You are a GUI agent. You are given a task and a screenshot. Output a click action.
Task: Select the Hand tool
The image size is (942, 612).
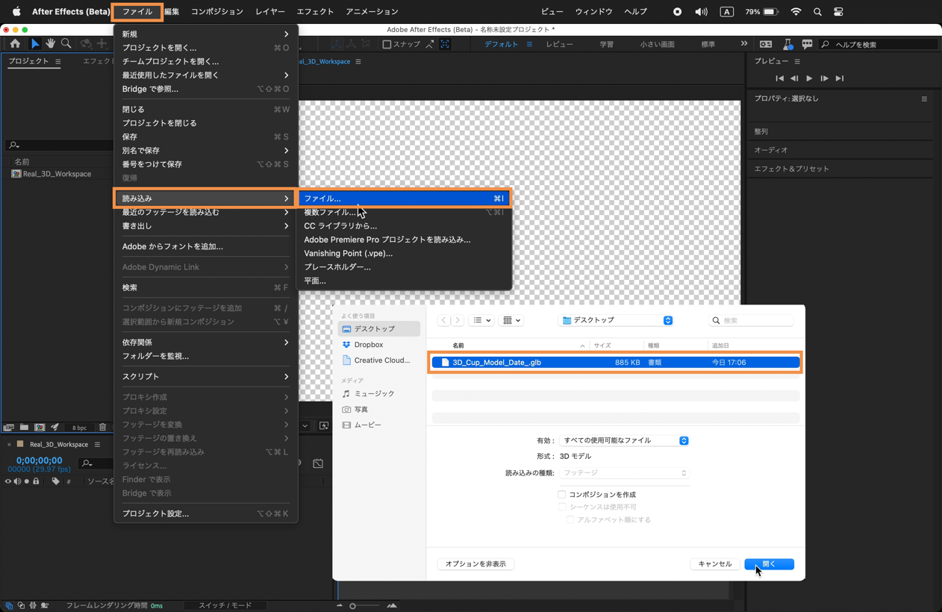[50, 44]
